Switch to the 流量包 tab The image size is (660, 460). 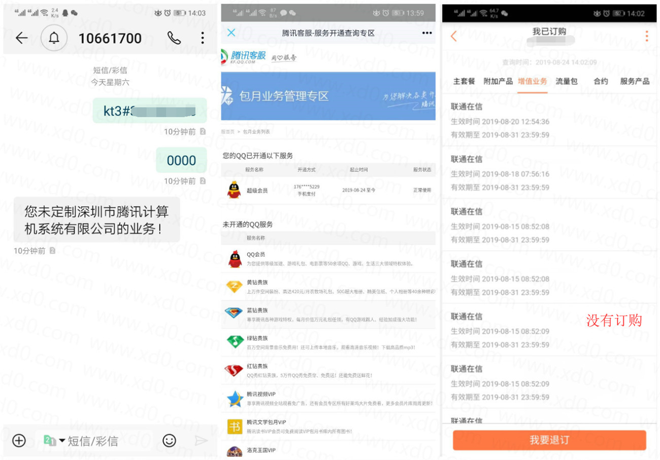(x=567, y=81)
